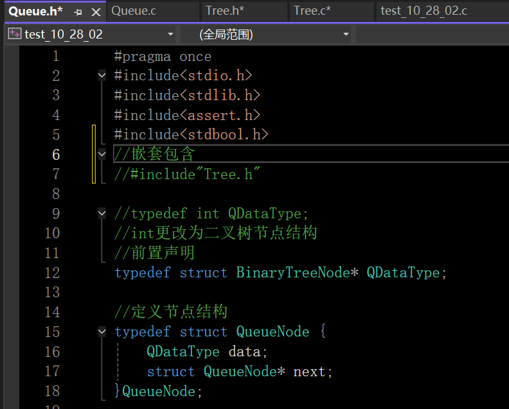Click the //int更改为二叉树节点结构 comment
509x409 pixels.
[x=215, y=233]
